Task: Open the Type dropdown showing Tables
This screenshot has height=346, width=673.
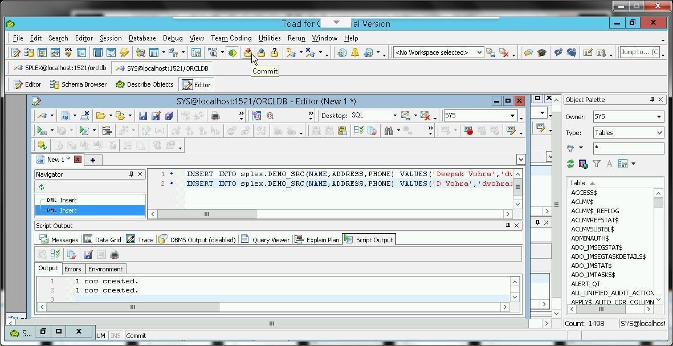Action: (660, 133)
